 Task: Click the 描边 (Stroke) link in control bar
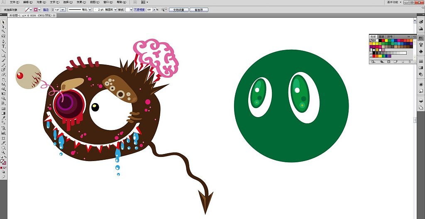click(x=46, y=10)
